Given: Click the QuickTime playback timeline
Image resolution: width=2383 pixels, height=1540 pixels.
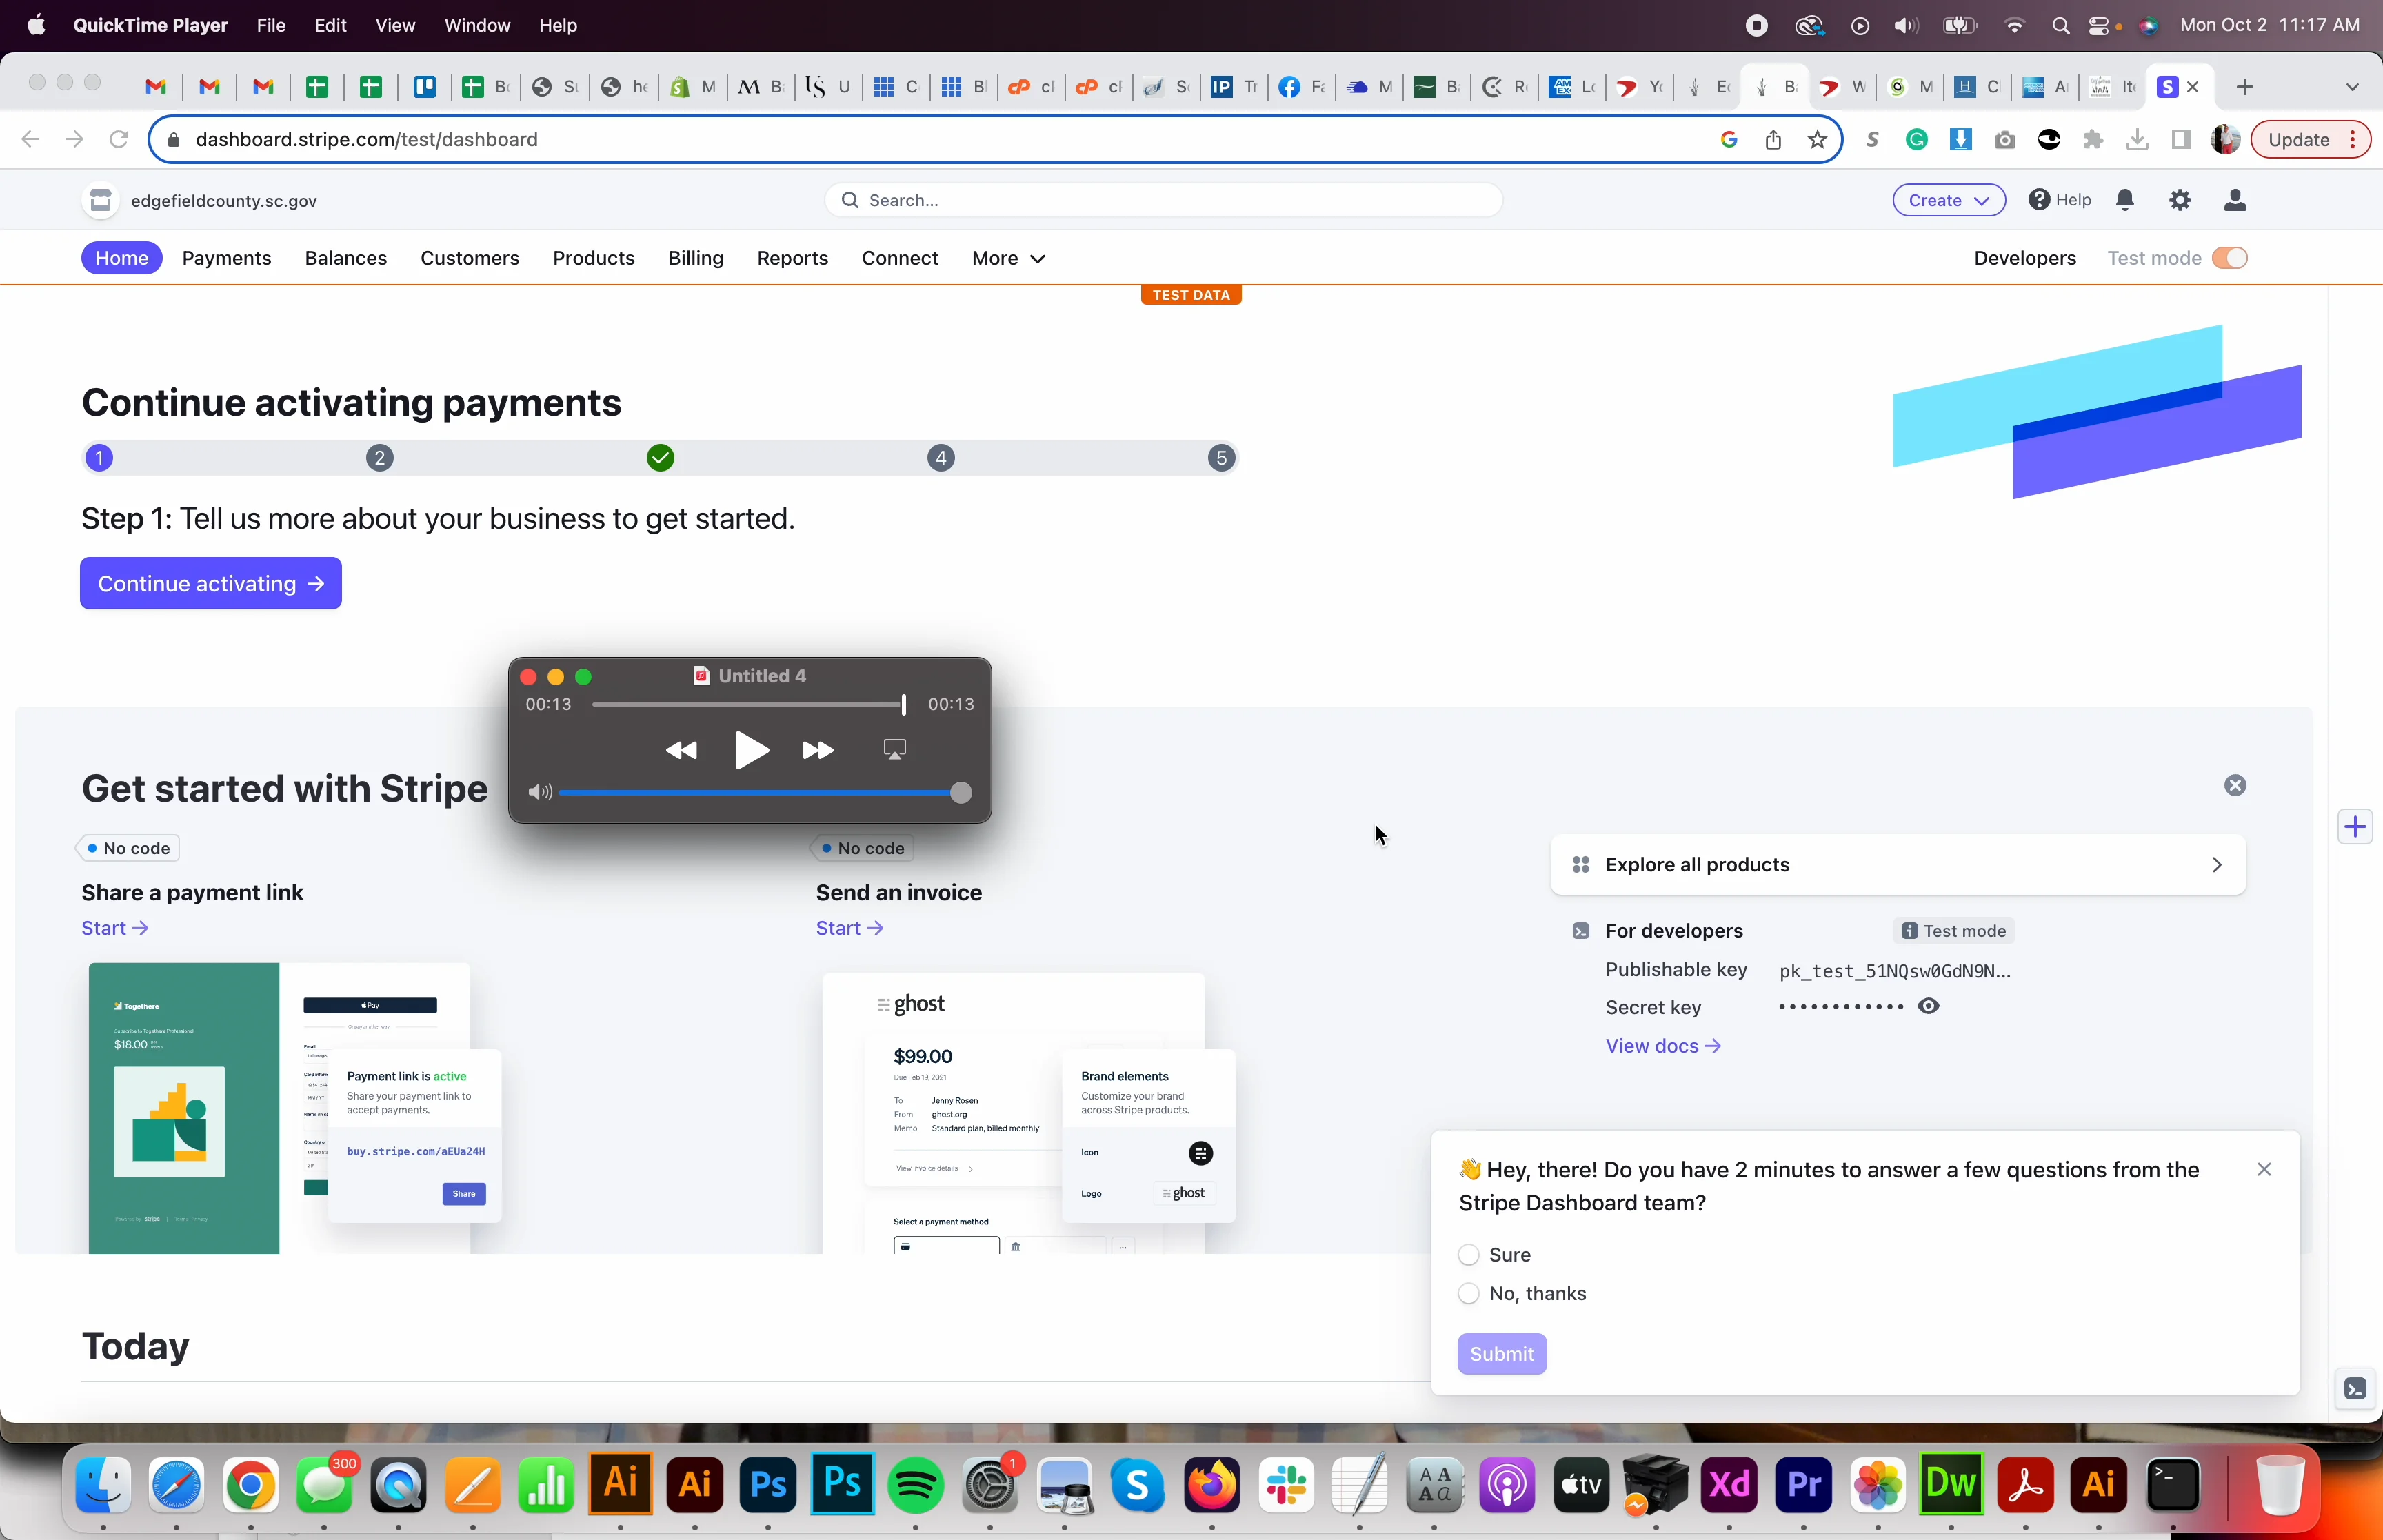Looking at the screenshot, I should [748, 704].
